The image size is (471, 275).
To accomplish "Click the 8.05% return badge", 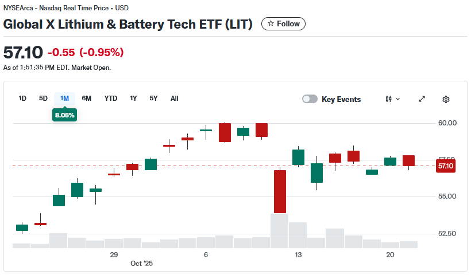I will click(x=64, y=115).
